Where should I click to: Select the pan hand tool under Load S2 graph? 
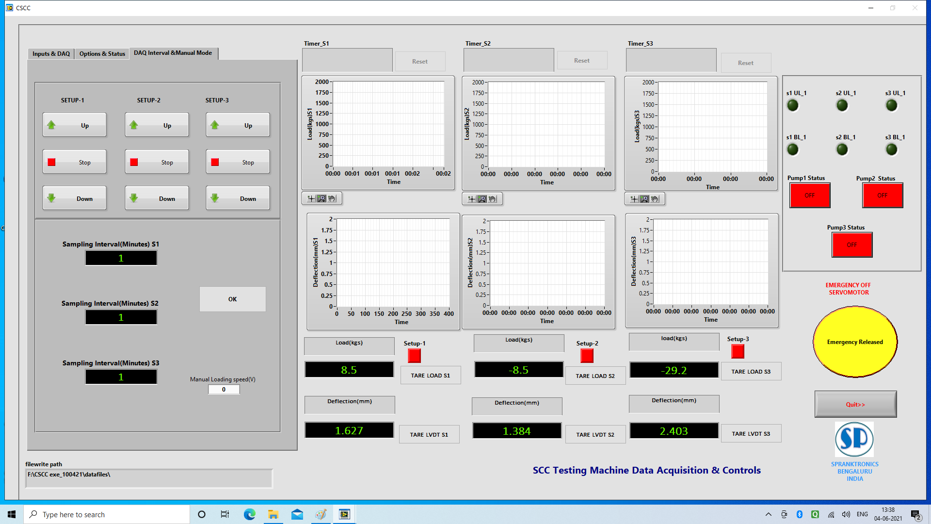click(493, 199)
